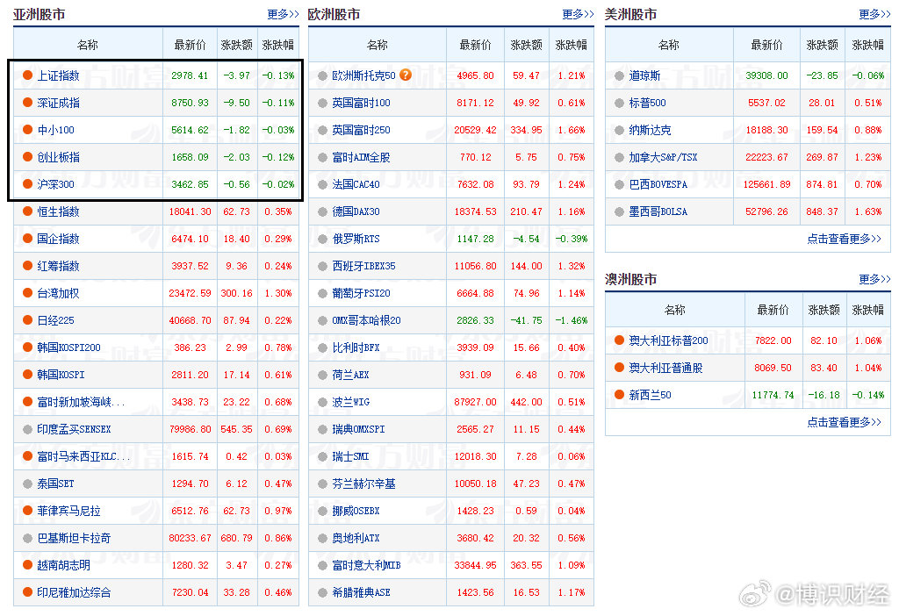This screenshot has width=899, height=616.
Task: Open the 红筹指数 index link
Action: [59, 266]
